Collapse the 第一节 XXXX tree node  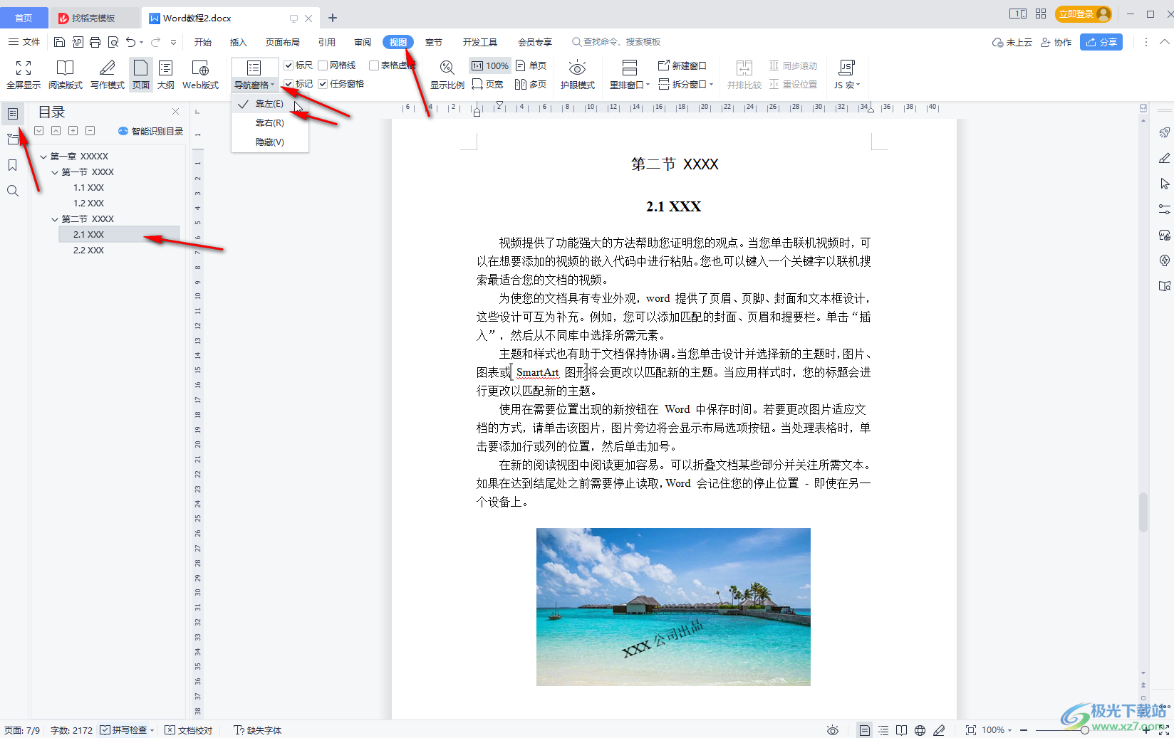(x=55, y=172)
